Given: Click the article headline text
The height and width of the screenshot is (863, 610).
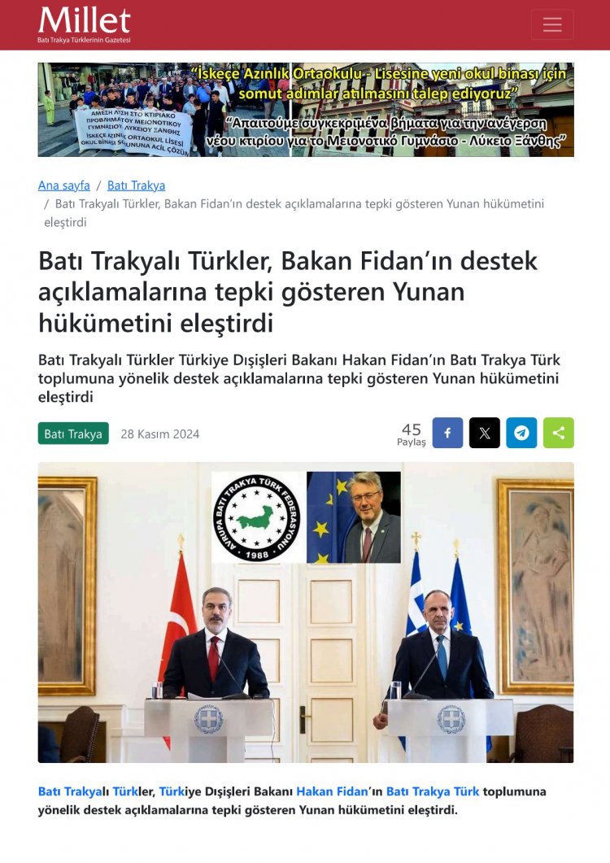Looking at the screenshot, I should point(288,292).
